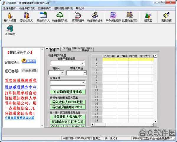177x142 pixels.
Task: Click the query text input under 查询条件
Action: pos(68,87)
